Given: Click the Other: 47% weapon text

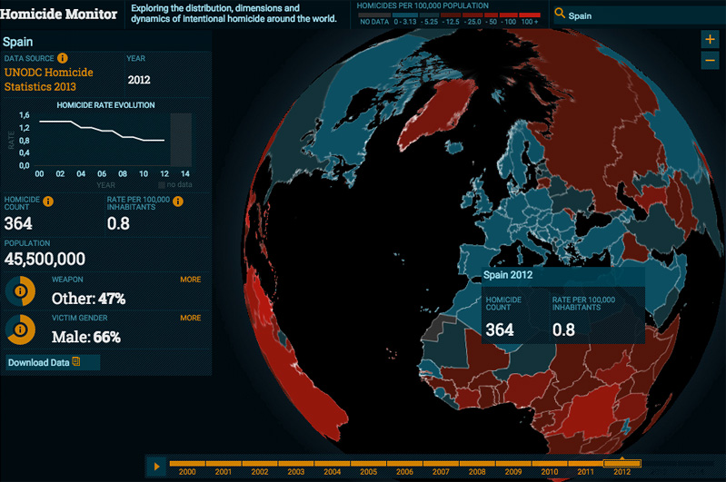Looking at the screenshot, I should tap(88, 299).
